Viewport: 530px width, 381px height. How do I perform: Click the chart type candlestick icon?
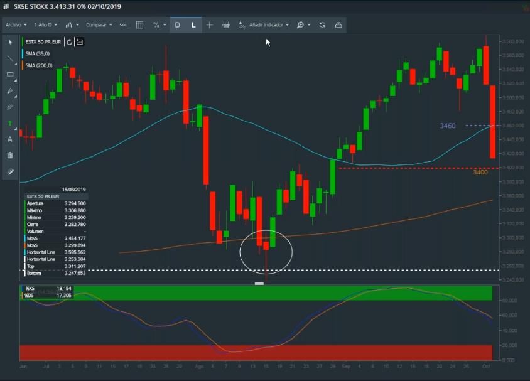click(69, 25)
